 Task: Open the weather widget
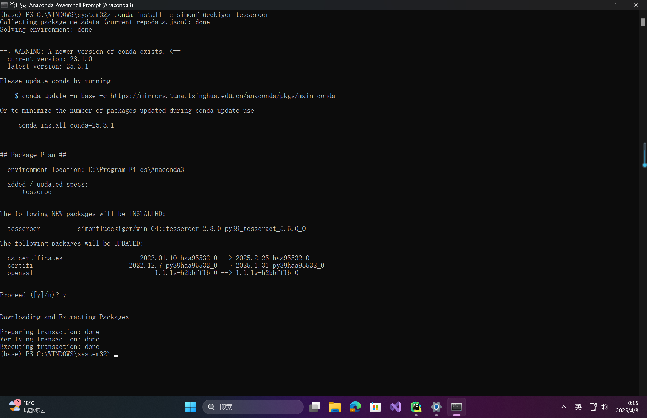pos(27,407)
